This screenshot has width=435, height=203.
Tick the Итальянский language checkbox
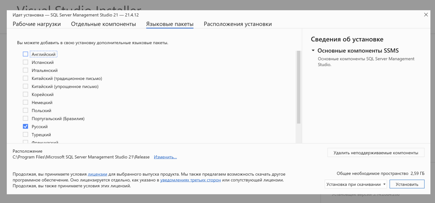click(x=26, y=70)
